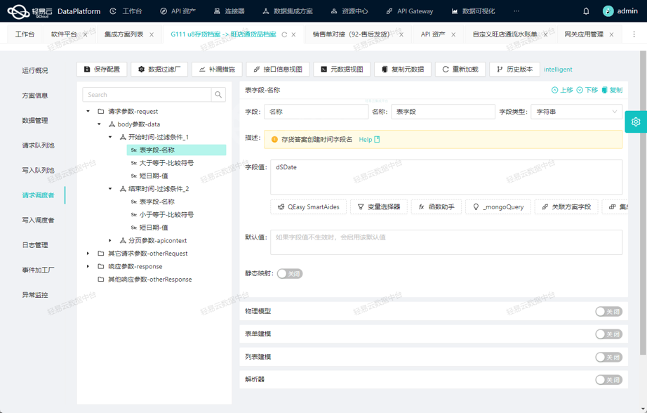Turn on the 解析器 switch
The width and height of the screenshot is (647, 413).
[x=608, y=380]
